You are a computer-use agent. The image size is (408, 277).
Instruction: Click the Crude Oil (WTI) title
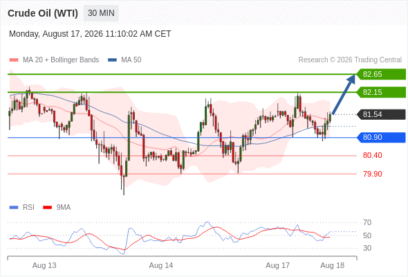point(43,13)
